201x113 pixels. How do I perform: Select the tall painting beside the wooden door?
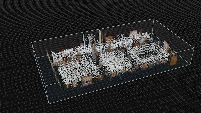click(166, 47)
